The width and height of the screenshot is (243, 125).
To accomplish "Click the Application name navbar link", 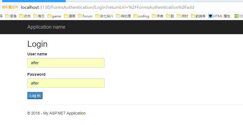I will [x=46, y=27].
